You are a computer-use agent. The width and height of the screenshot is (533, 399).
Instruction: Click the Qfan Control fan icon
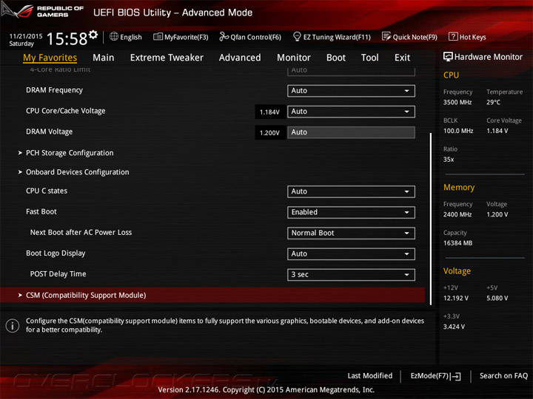224,36
